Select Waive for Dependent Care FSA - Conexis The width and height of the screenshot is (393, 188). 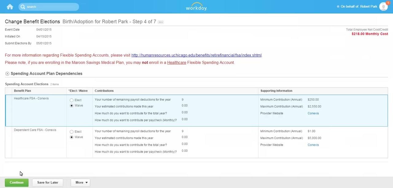pos(72,137)
